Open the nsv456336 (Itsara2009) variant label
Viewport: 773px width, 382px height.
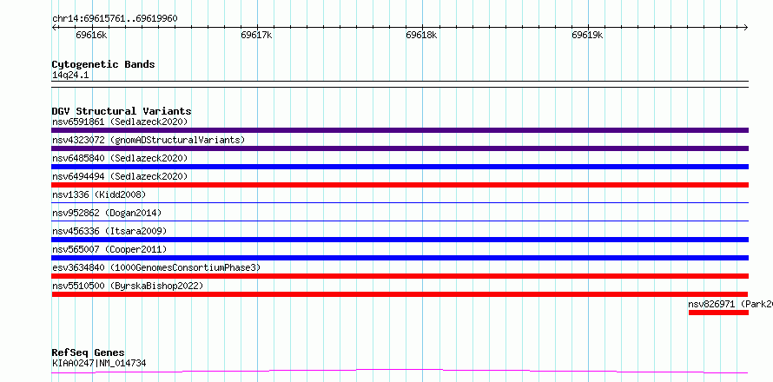(109, 231)
